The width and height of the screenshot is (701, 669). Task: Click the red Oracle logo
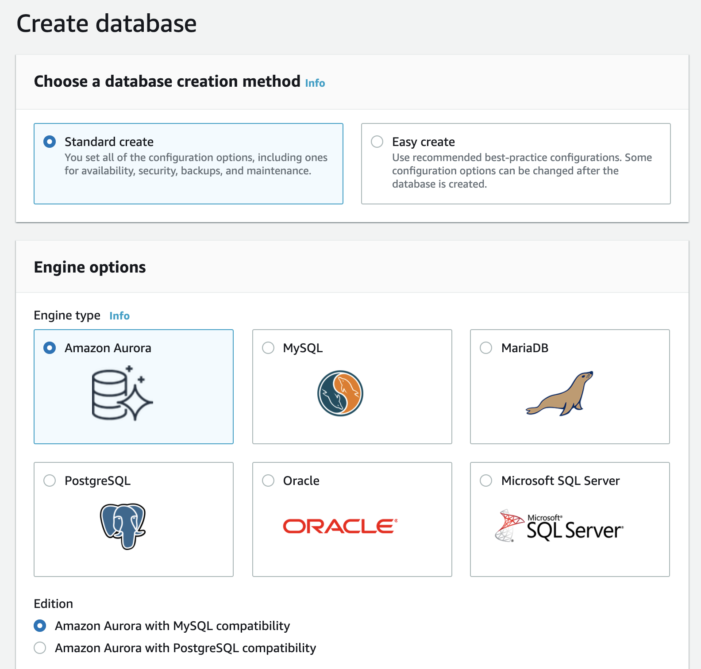pyautogui.click(x=340, y=526)
